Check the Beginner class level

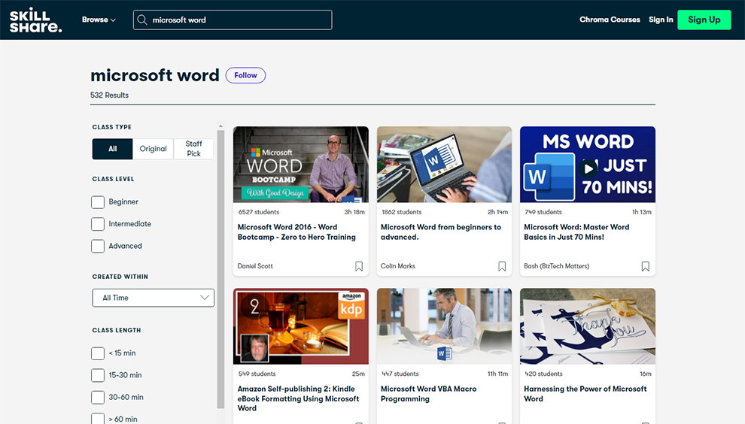(98, 201)
